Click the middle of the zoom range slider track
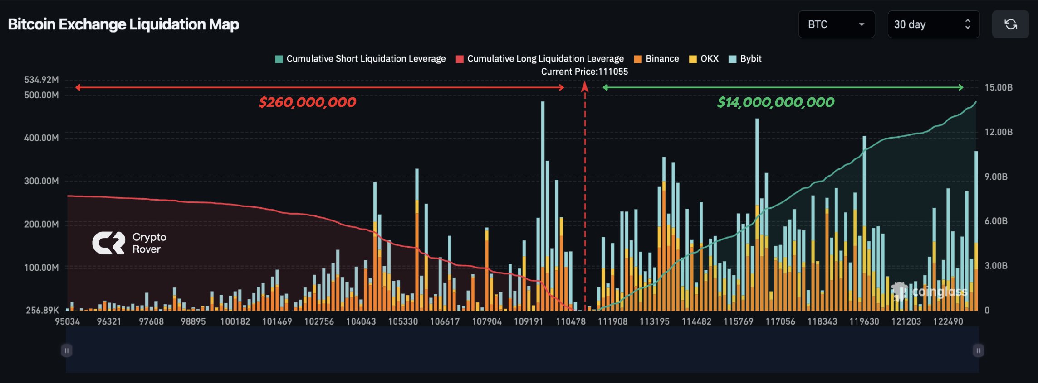Viewport: 1038px width, 383px height. pyautogui.click(x=522, y=350)
